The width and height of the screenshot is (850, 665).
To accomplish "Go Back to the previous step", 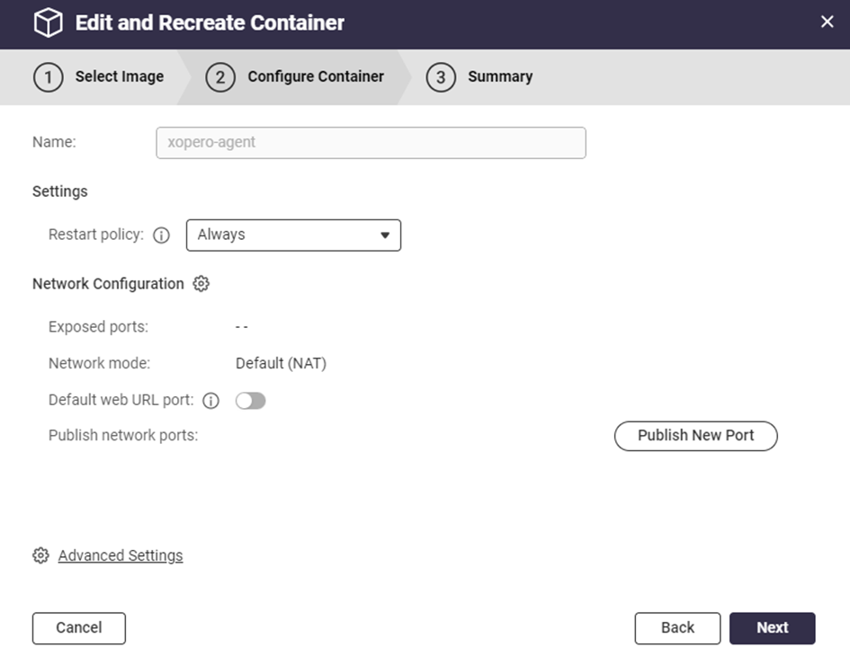I will click(x=677, y=628).
